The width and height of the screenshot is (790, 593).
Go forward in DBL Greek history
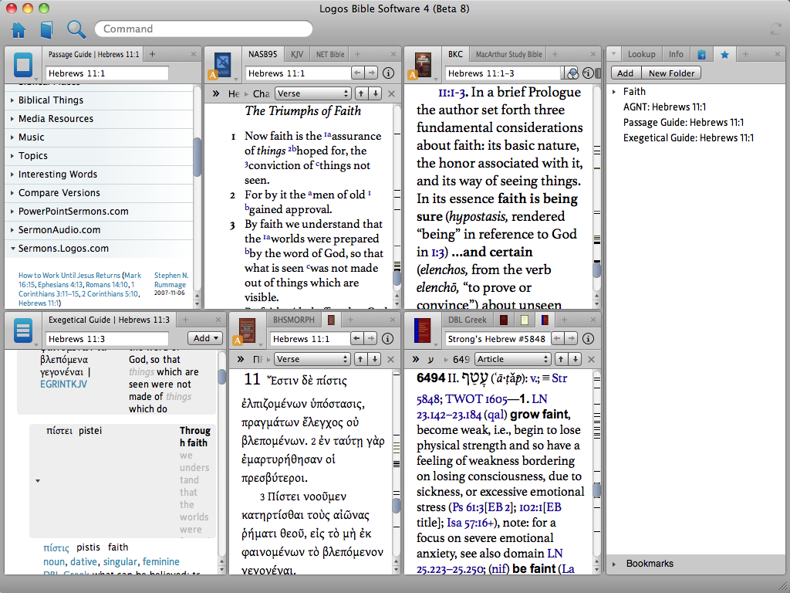[x=571, y=339]
